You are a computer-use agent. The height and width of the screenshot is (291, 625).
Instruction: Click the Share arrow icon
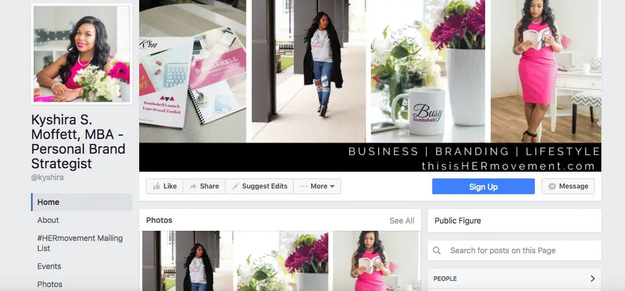(x=193, y=186)
